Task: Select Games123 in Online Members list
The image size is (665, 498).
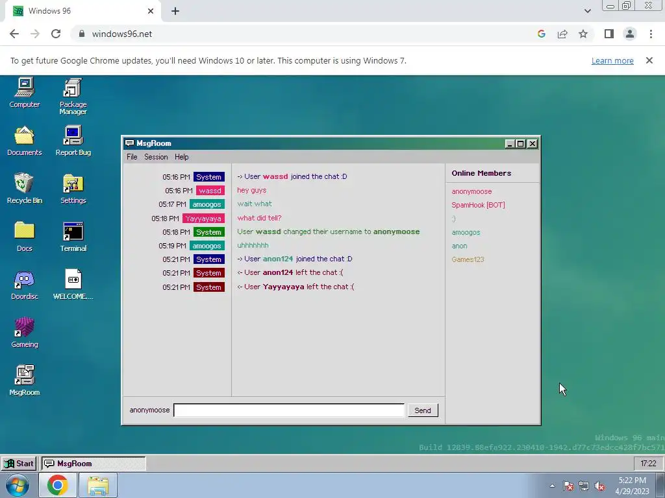Action: (x=468, y=259)
